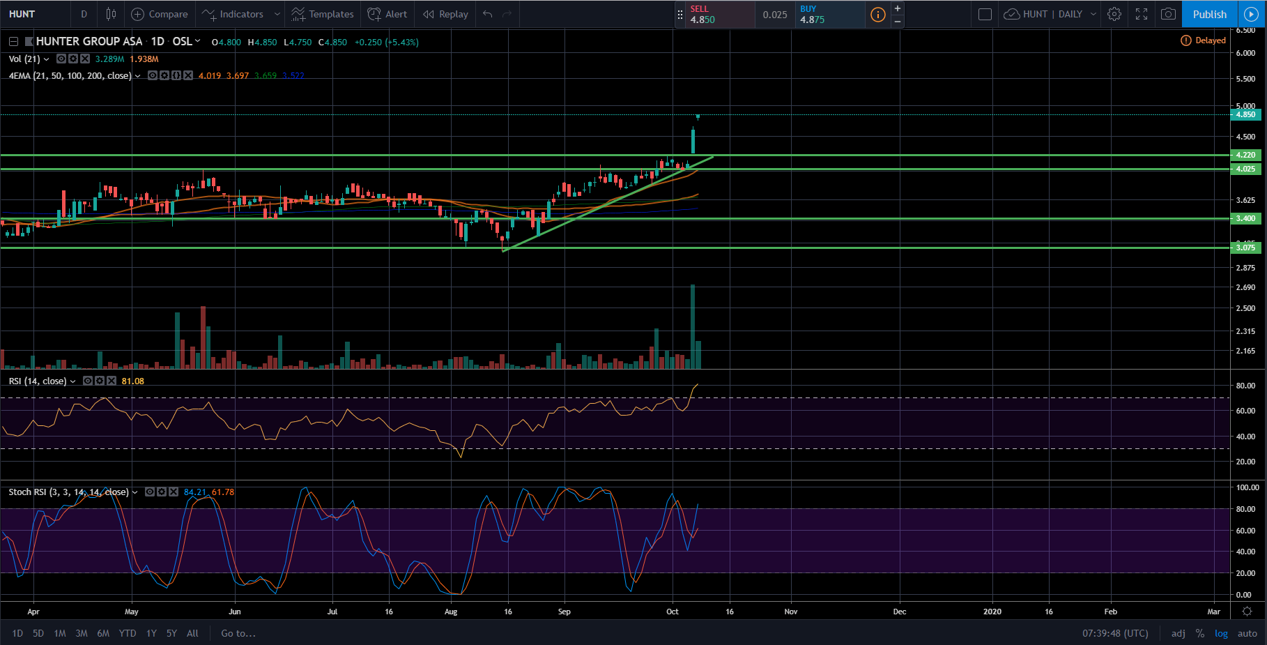Click the Compare symbols button
The height and width of the screenshot is (645, 1267).
click(160, 14)
